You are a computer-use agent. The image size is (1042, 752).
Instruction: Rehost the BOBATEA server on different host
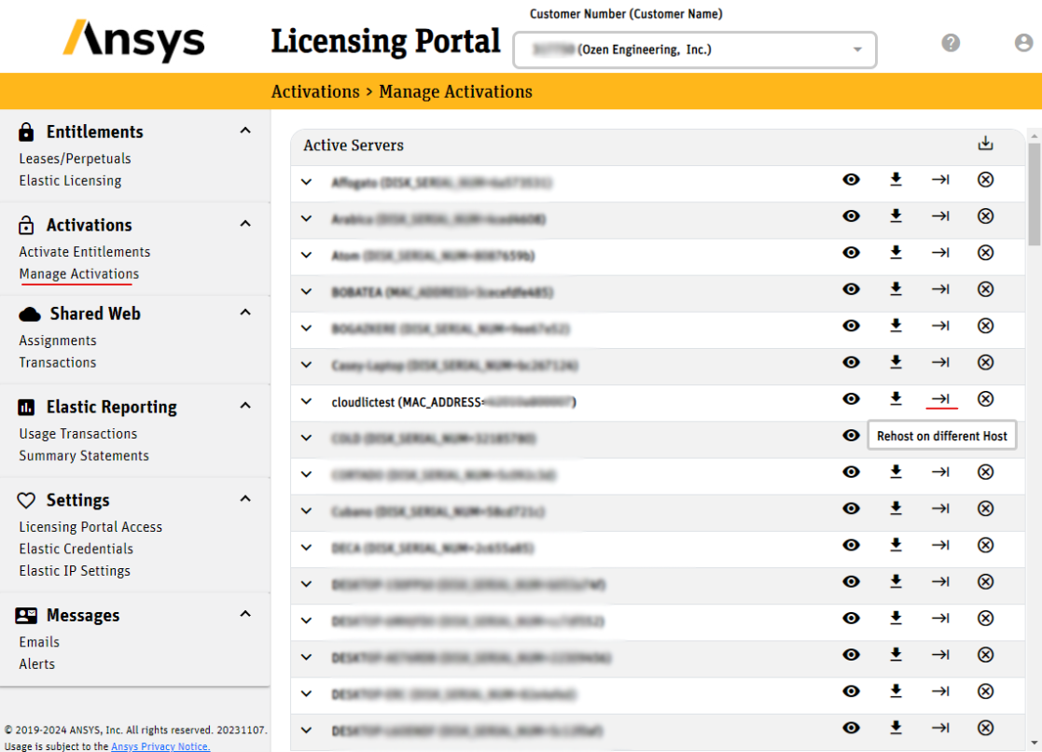pyautogui.click(x=940, y=289)
